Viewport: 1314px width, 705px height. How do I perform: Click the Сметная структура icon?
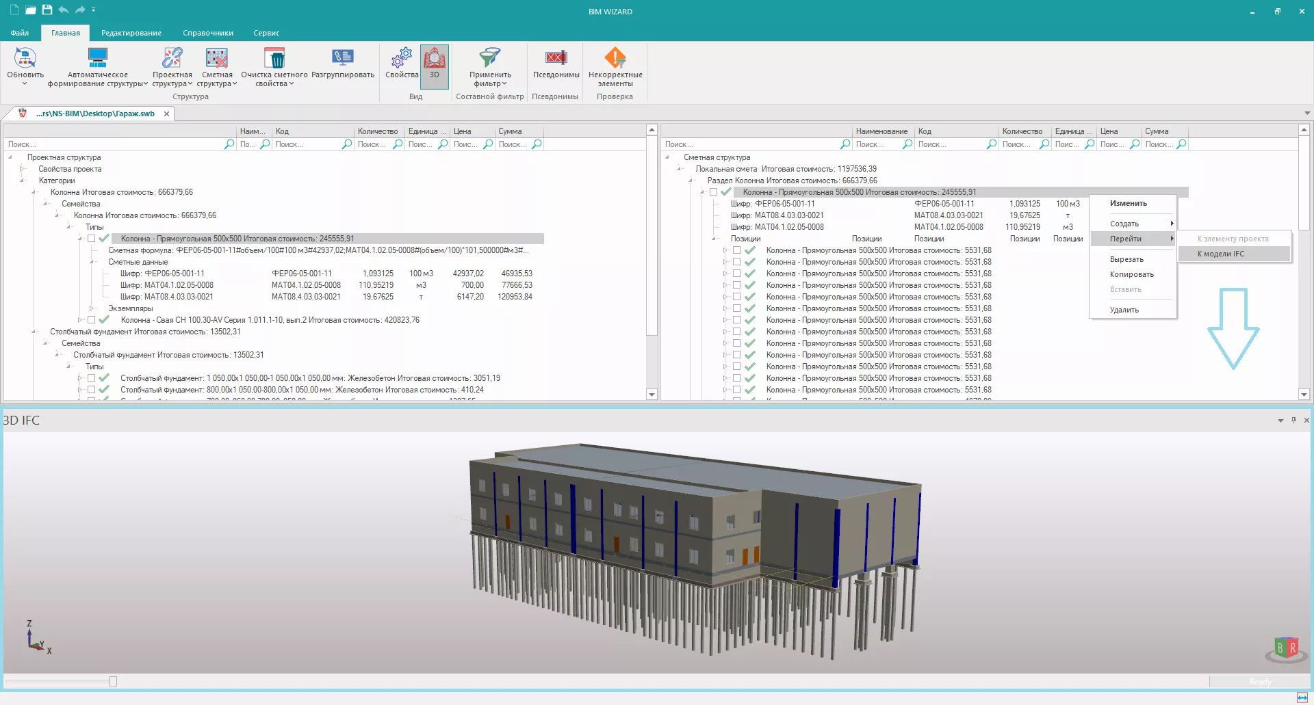point(217,58)
